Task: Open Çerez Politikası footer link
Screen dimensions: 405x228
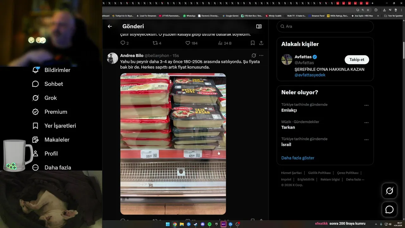Action: [348, 173]
